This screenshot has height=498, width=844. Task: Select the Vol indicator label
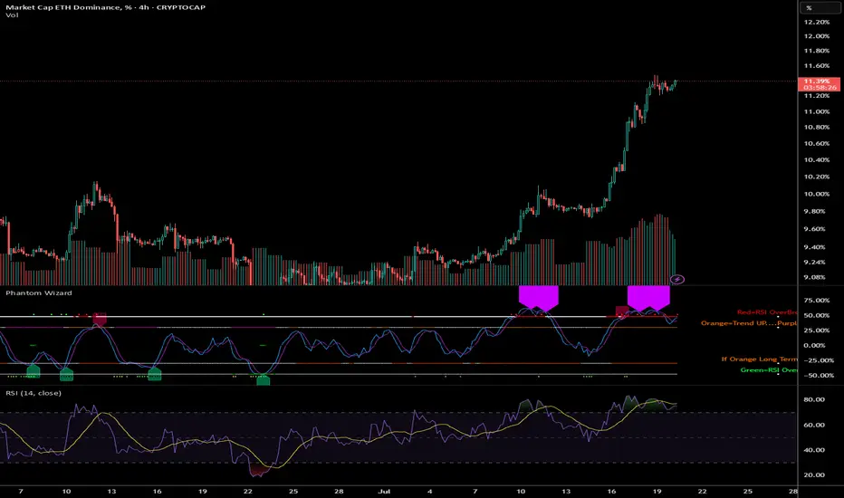pos(12,15)
